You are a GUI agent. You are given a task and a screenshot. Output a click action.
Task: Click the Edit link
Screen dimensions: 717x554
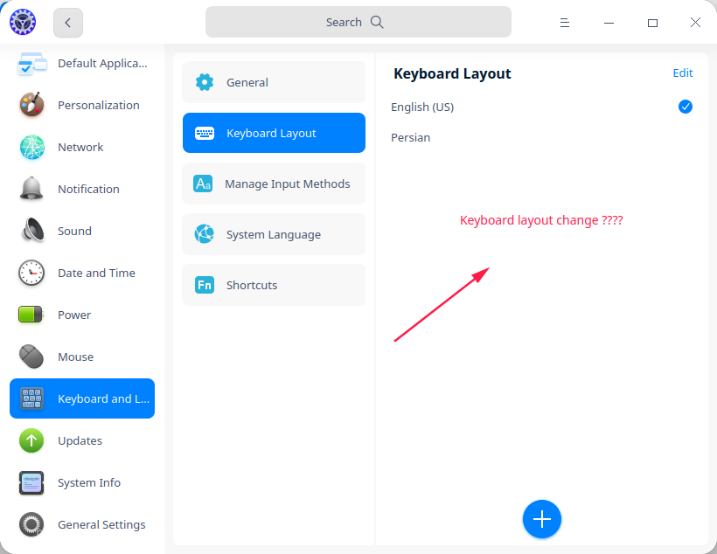pyautogui.click(x=683, y=73)
